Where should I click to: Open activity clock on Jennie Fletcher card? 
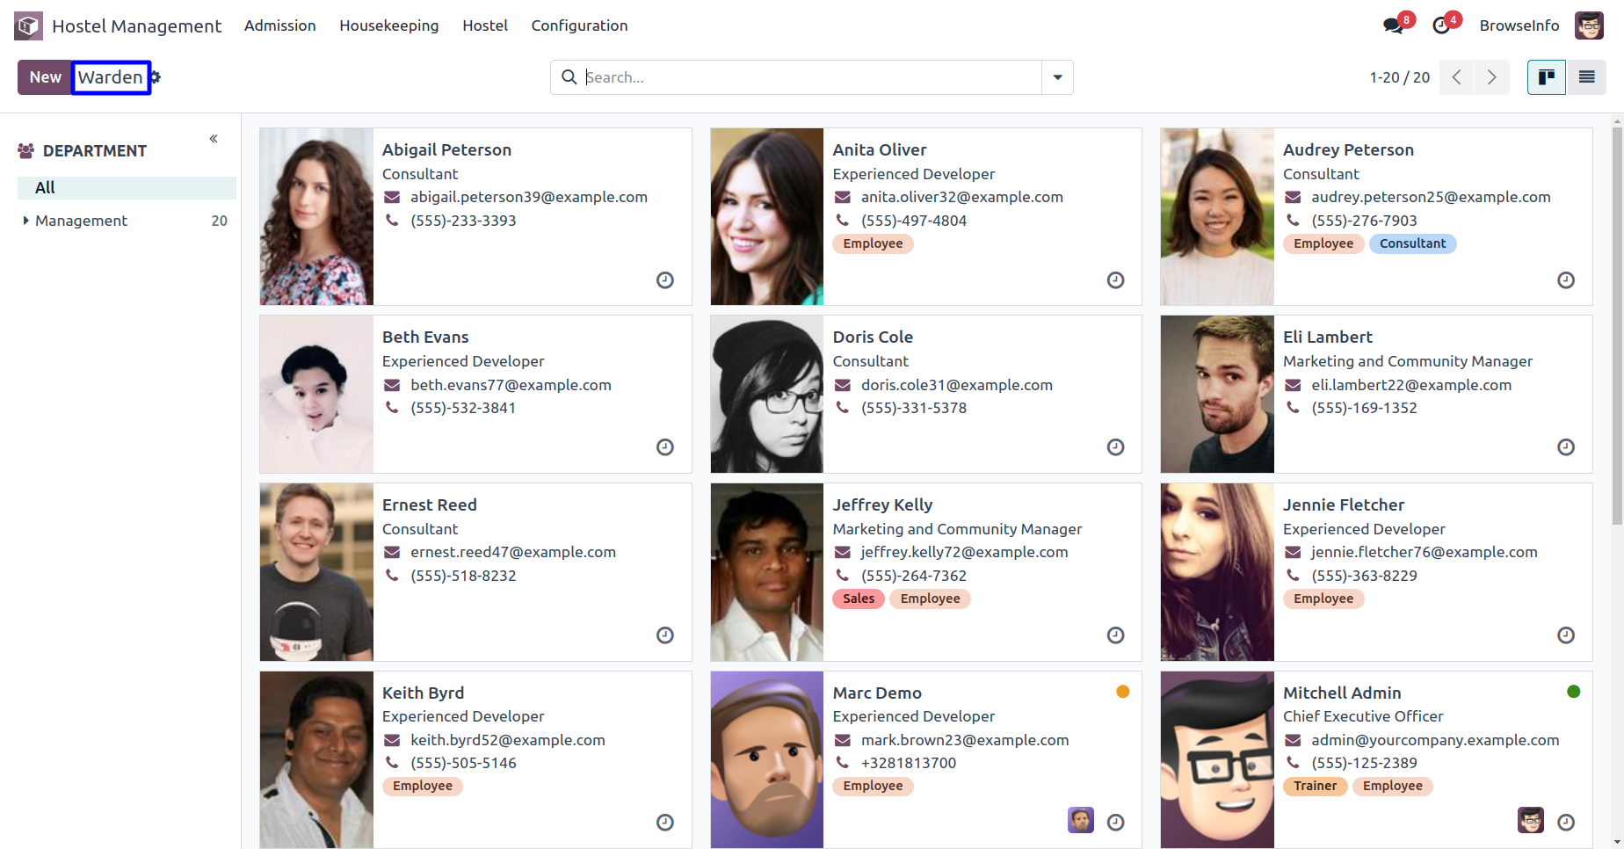coord(1566,635)
